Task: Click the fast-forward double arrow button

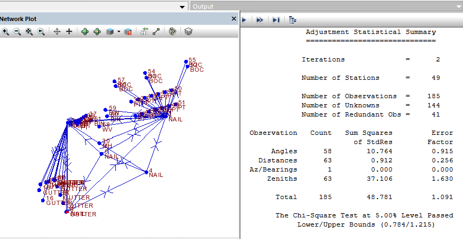Action: coord(259,19)
